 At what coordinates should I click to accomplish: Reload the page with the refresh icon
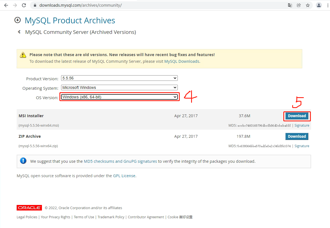pyautogui.click(x=24, y=5)
